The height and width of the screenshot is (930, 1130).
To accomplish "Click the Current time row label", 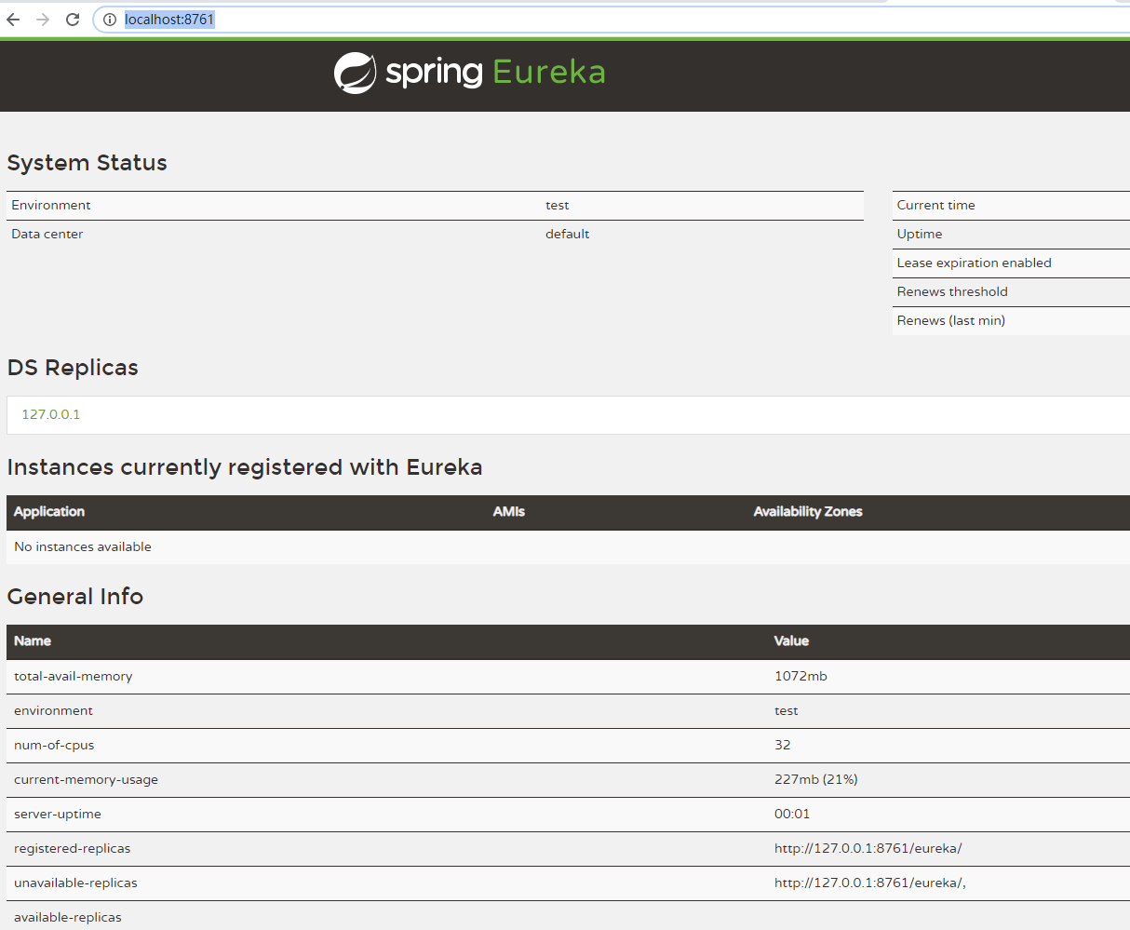I will coord(936,206).
